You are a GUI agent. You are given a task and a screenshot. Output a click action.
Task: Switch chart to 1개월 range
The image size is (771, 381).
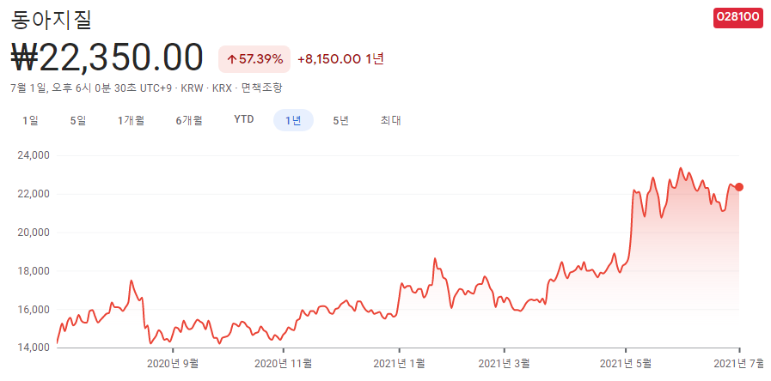131,120
